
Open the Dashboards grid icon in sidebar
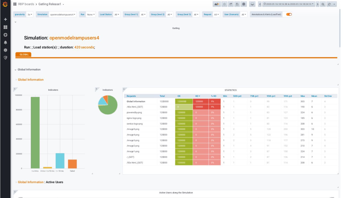pyautogui.click(x=5, y=27)
